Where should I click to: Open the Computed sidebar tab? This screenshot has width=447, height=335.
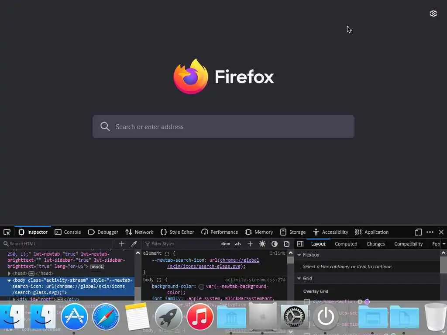tap(346, 244)
